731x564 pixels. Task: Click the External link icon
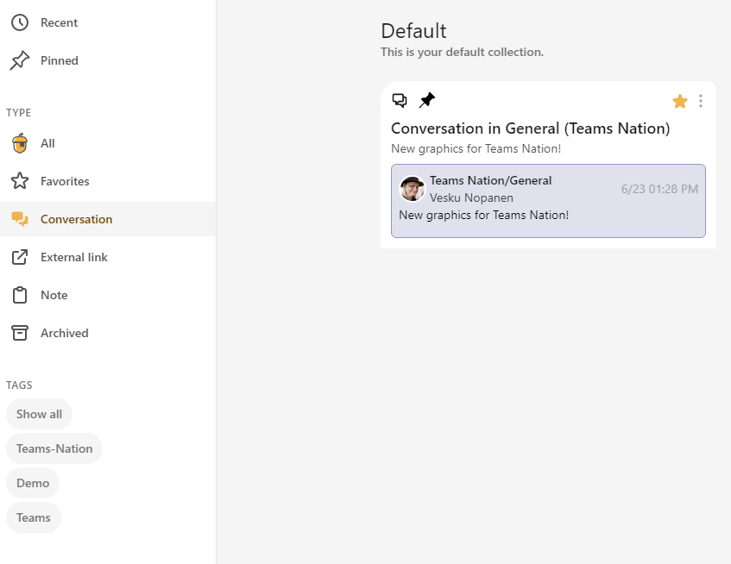click(x=19, y=257)
